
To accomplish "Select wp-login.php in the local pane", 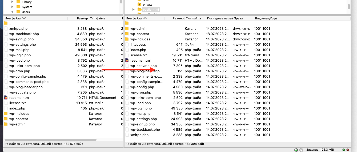I will pyautogui.click(x=20, y=55).
